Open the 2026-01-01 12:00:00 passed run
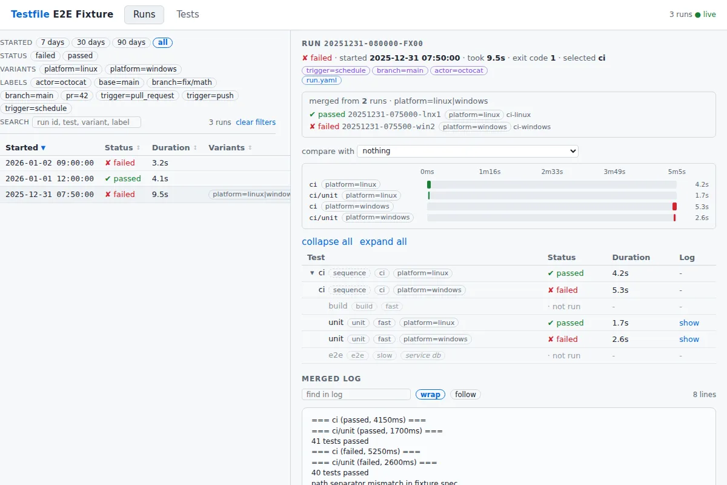The image size is (727, 485). click(x=145, y=178)
